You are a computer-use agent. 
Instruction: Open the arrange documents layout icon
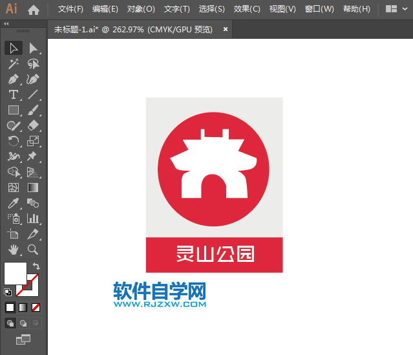click(x=391, y=9)
